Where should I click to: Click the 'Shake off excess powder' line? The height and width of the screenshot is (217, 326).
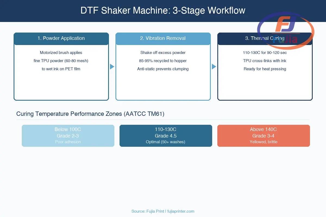[x=163, y=53]
